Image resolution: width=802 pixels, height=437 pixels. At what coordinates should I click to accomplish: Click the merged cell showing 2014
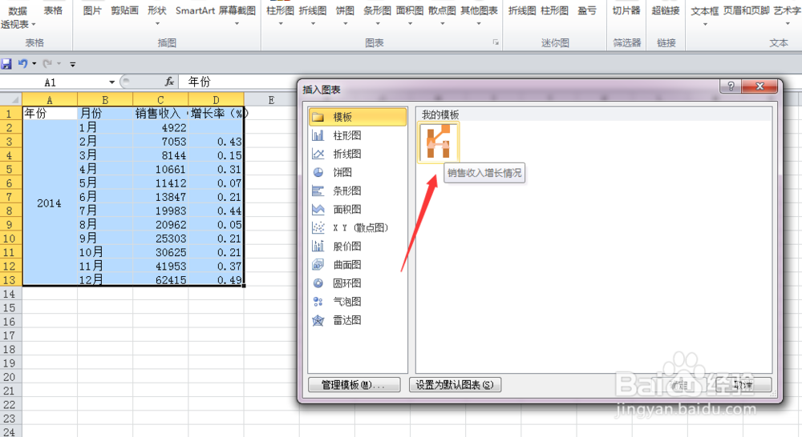click(x=50, y=203)
